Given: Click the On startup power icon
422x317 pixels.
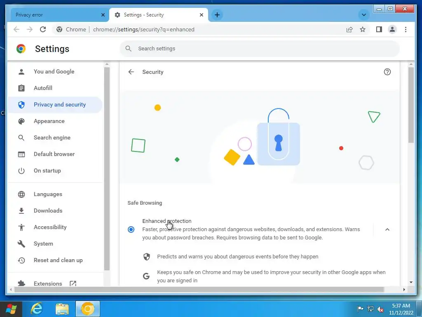Looking at the screenshot, I should [x=21, y=170].
